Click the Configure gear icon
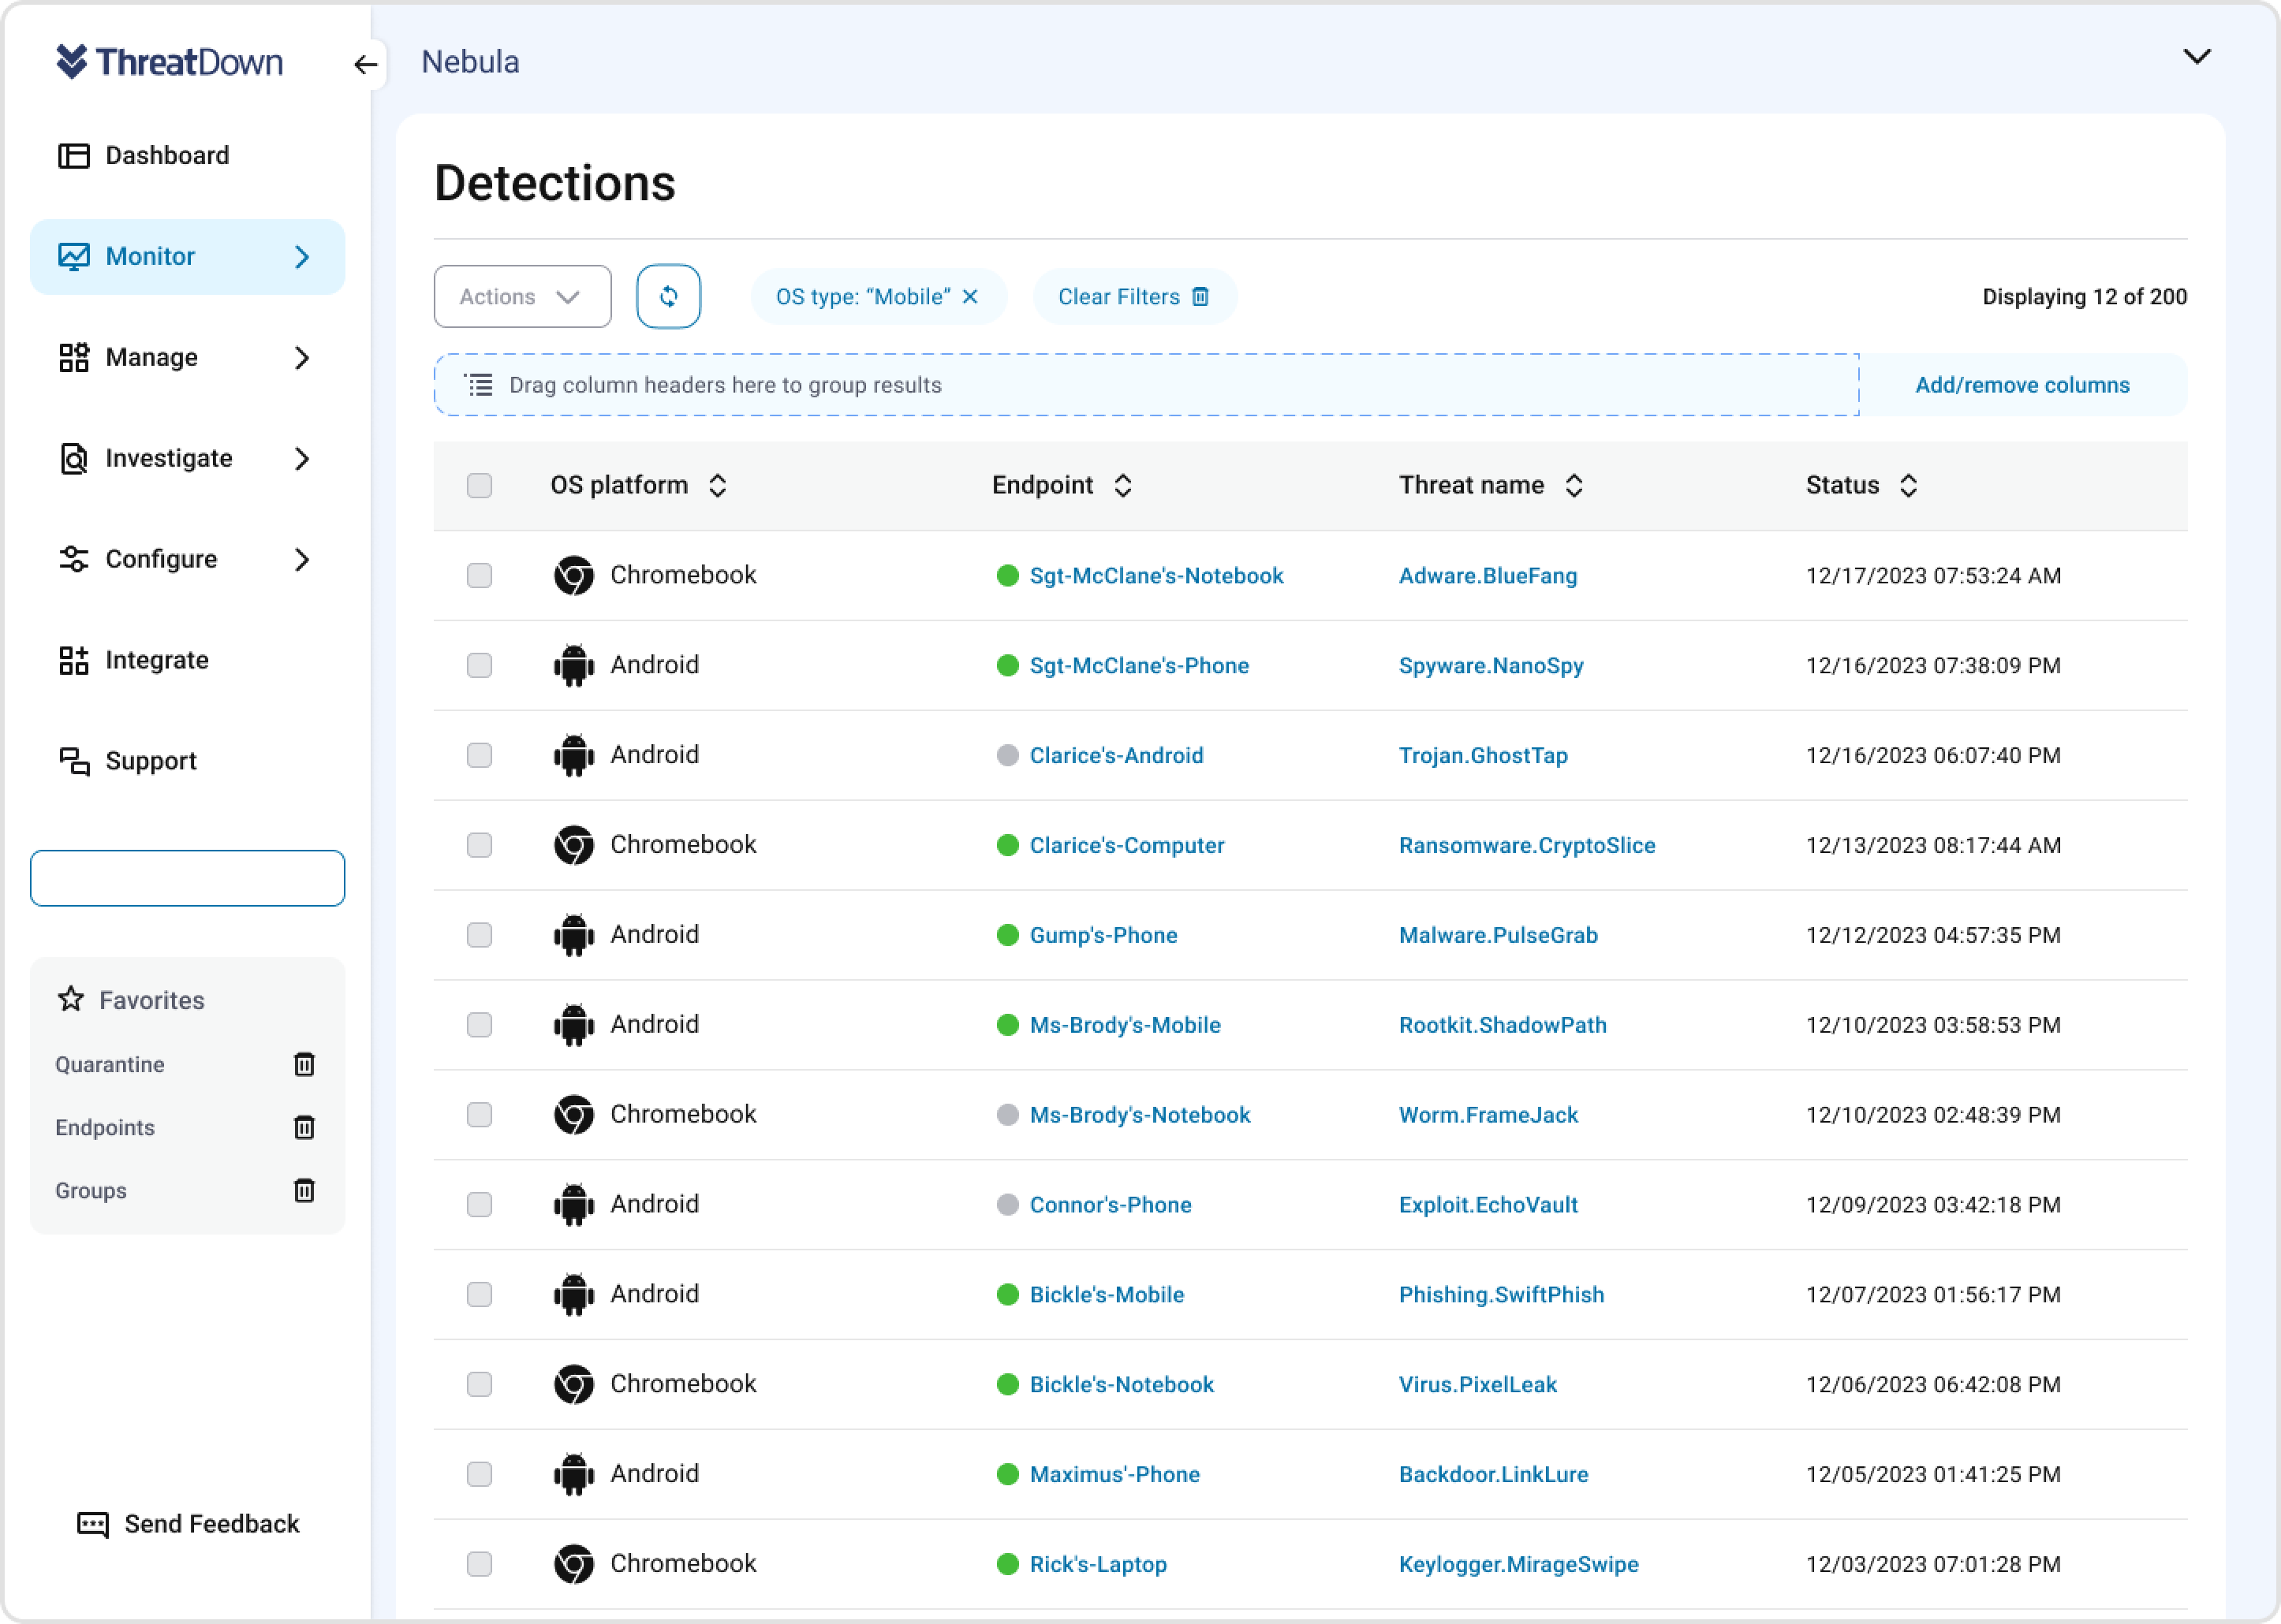This screenshot has height=1624, width=2281. click(x=75, y=559)
